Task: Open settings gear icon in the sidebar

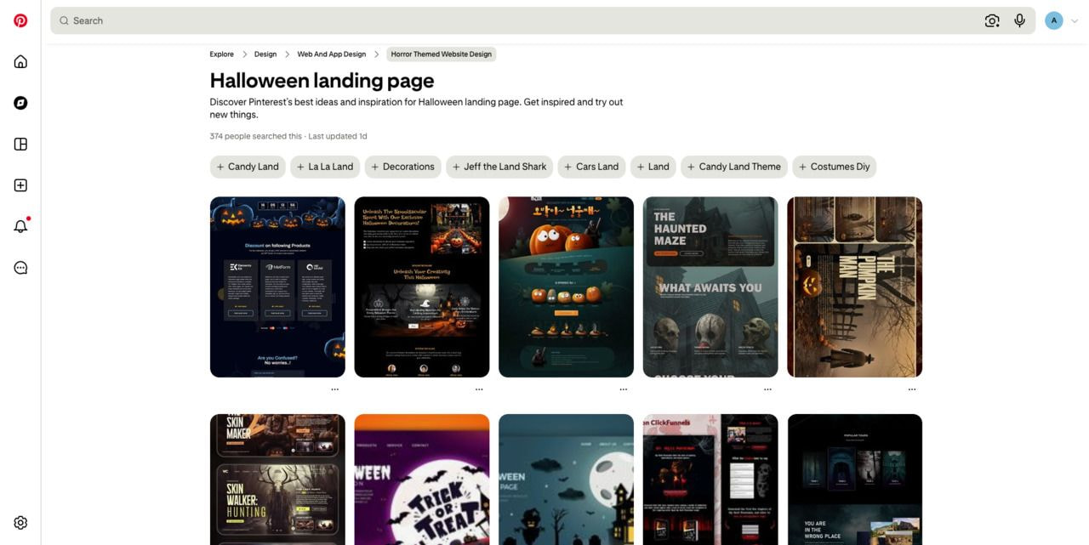Action: click(x=20, y=523)
